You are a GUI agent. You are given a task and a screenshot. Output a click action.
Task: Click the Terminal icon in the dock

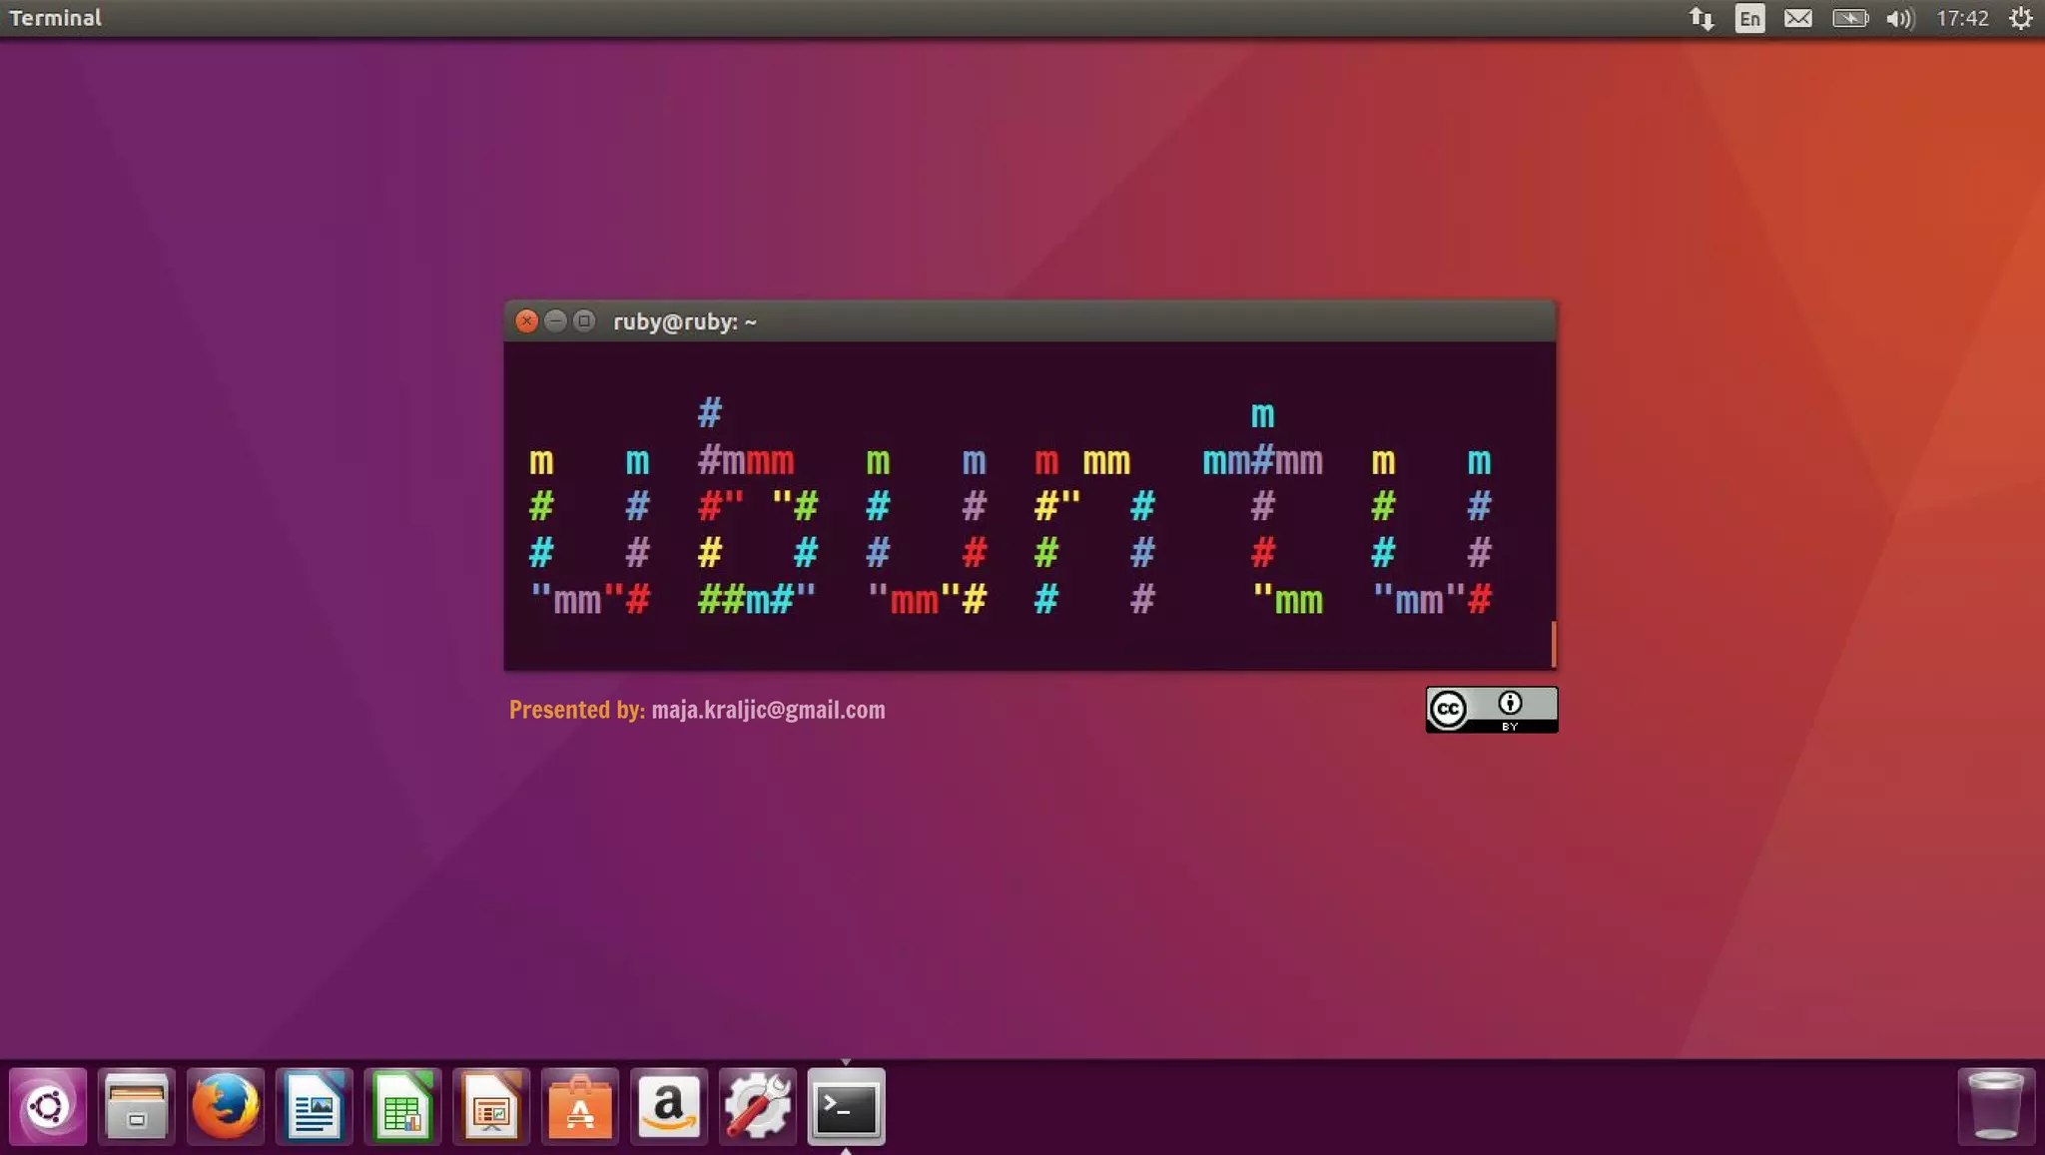pyautogui.click(x=846, y=1106)
